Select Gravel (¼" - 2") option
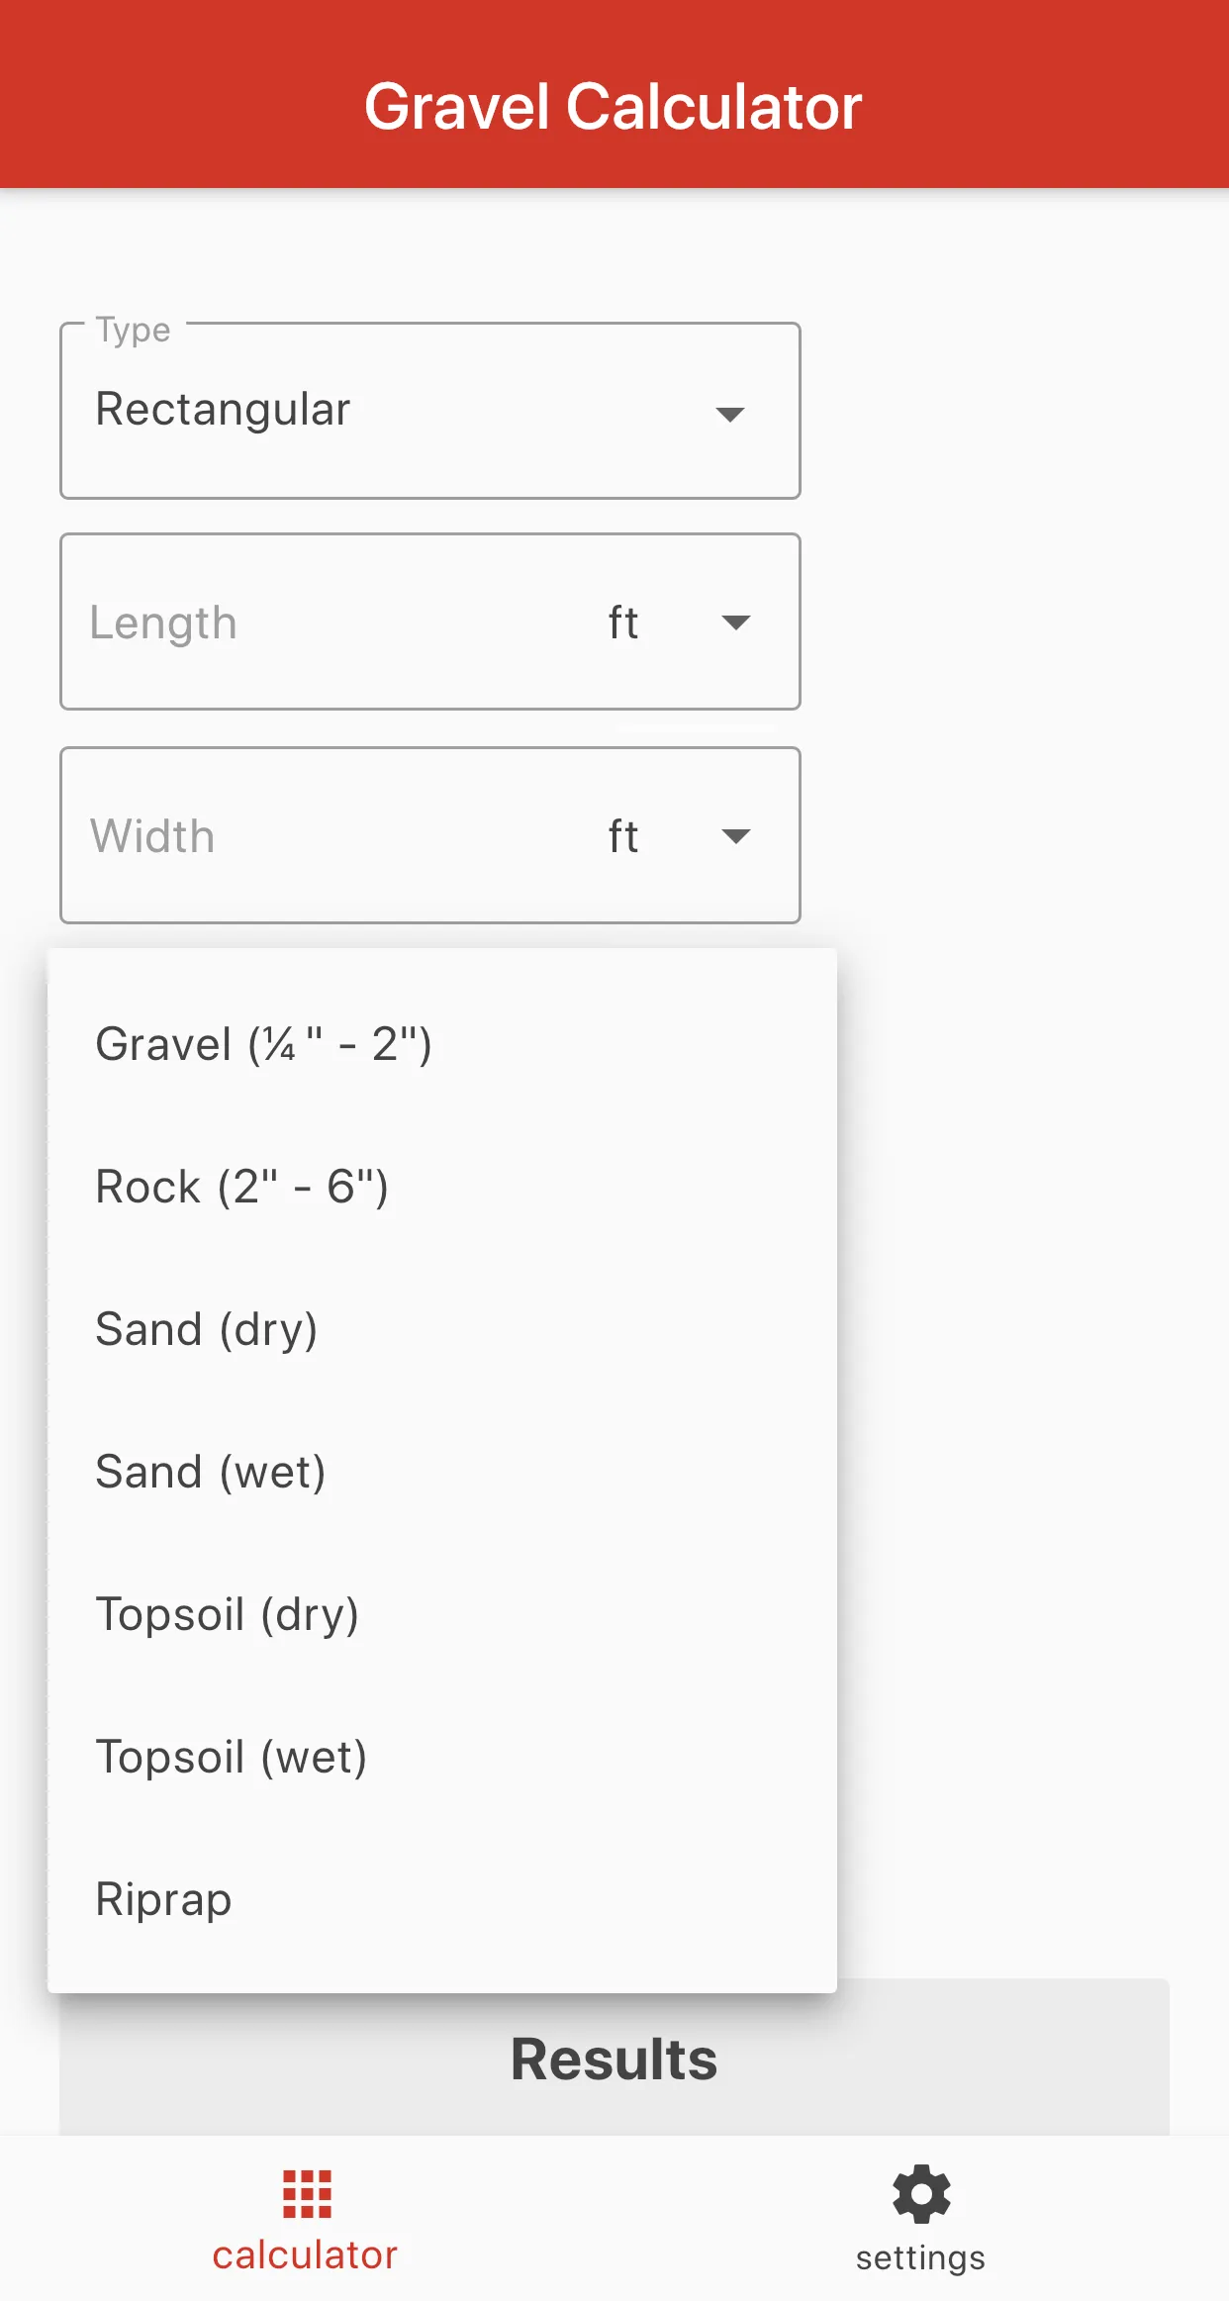This screenshot has height=2301, width=1229. (442, 1044)
